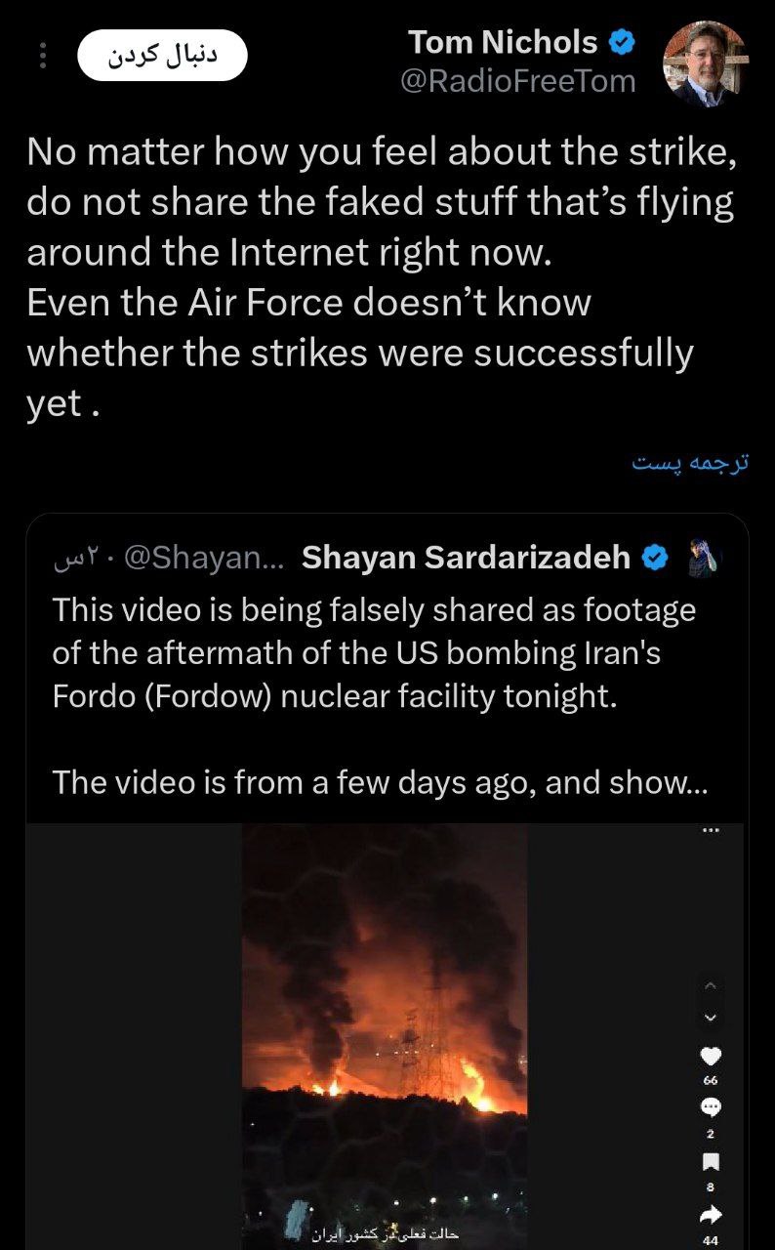Go to previous video with up chevron

(x=710, y=983)
